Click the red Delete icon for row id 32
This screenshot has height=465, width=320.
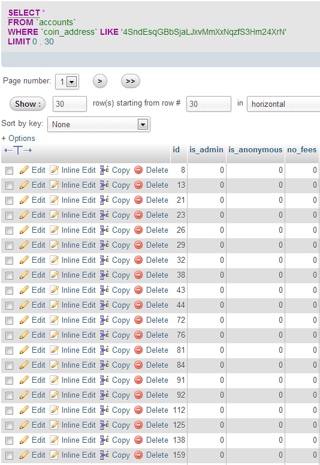point(138,260)
